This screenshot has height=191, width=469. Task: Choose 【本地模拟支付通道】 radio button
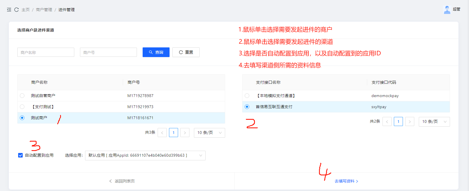point(247,96)
